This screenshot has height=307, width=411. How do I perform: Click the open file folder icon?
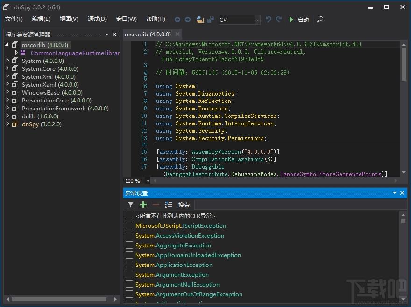[200, 20]
